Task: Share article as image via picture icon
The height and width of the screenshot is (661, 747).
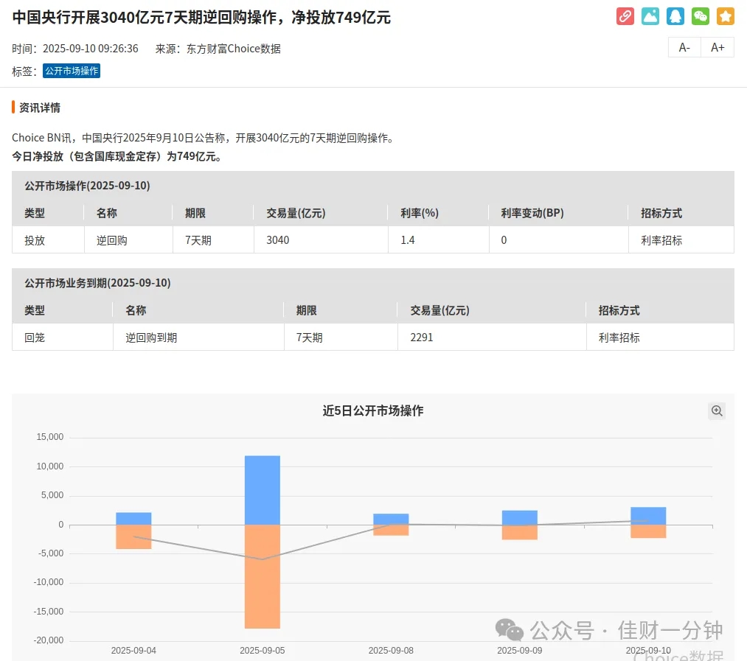Action: click(x=650, y=16)
